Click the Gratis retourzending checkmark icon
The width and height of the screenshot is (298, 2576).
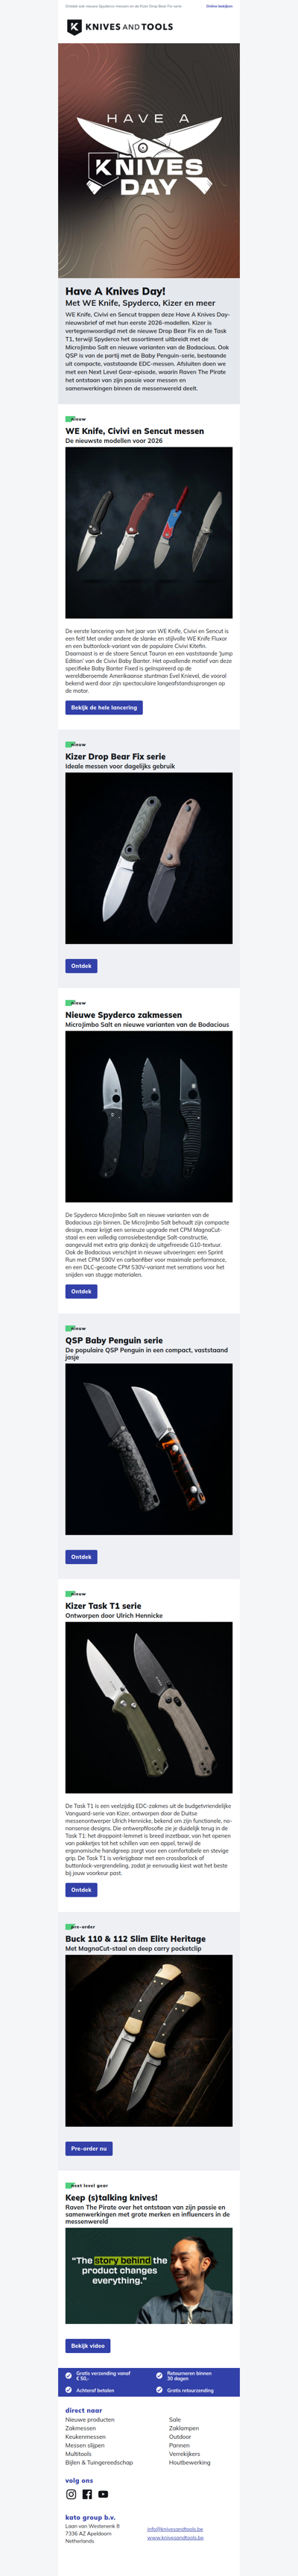tap(159, 2390)
